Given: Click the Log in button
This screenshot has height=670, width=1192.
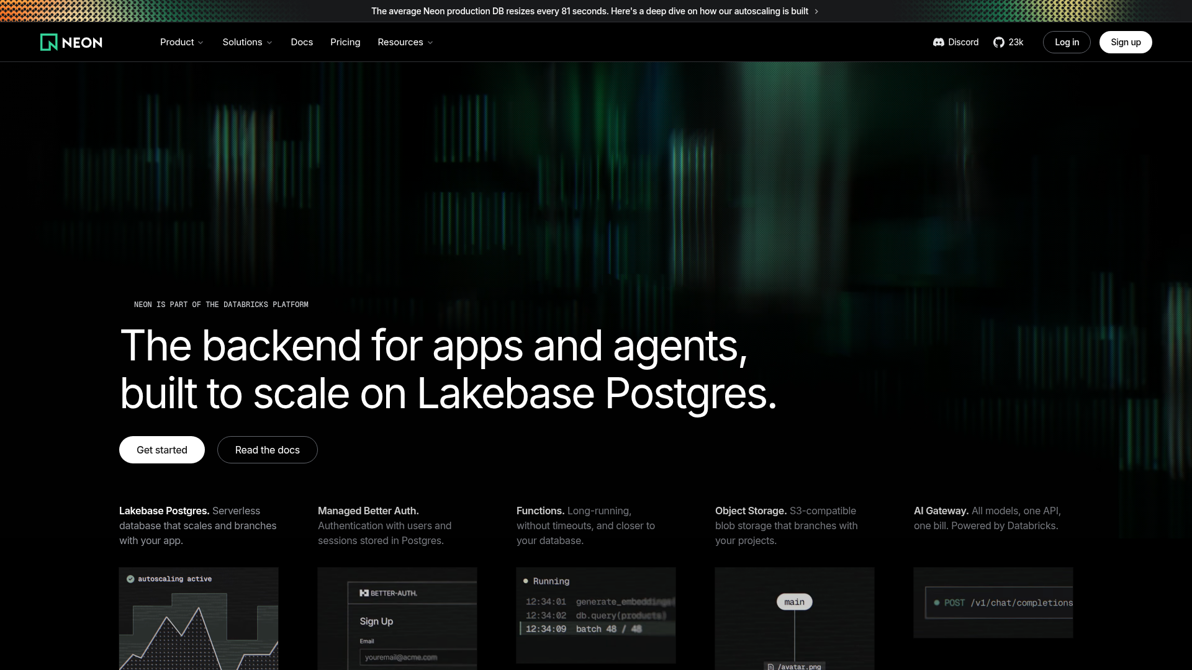Looking at the screenshot, I should [x=1067, y=42].
